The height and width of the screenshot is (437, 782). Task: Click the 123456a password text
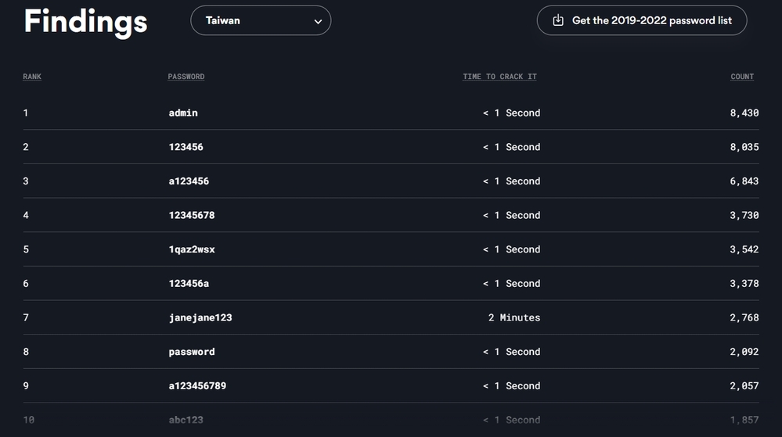(x=189, y=283)
